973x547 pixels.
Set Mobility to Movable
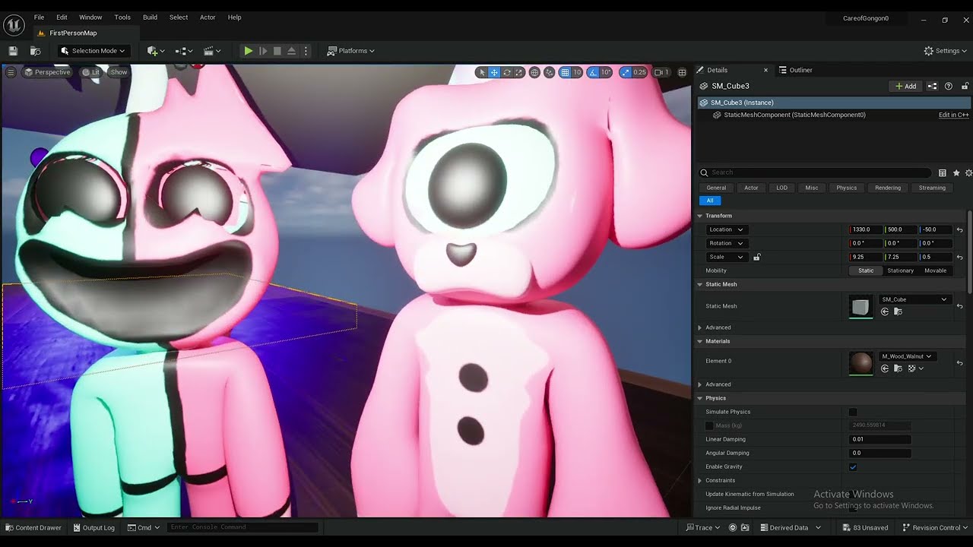pos(935,270)
